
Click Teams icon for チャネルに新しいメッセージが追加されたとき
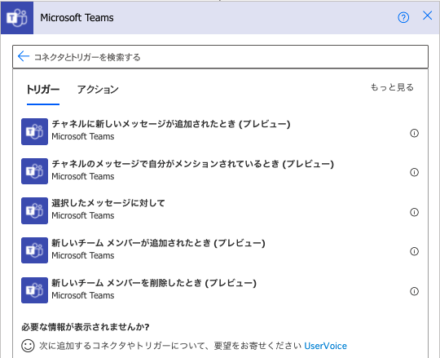(34, 131)
